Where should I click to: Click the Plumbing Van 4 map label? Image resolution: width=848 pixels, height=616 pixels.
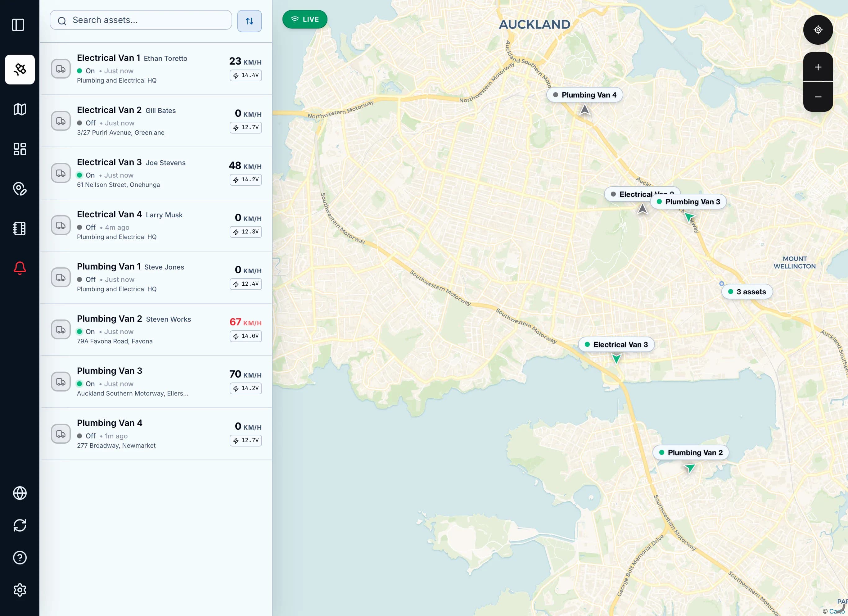point(584,95)
